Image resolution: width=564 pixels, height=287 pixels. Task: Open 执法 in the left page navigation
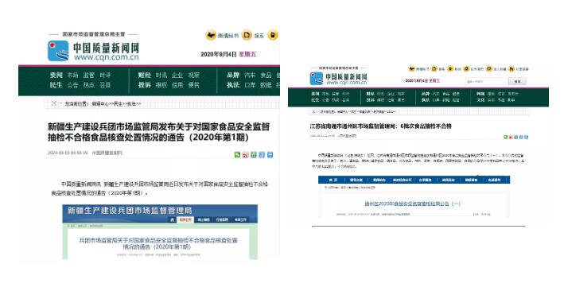233,85
